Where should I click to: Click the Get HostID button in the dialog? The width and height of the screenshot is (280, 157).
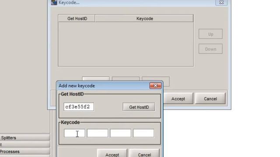139,107
